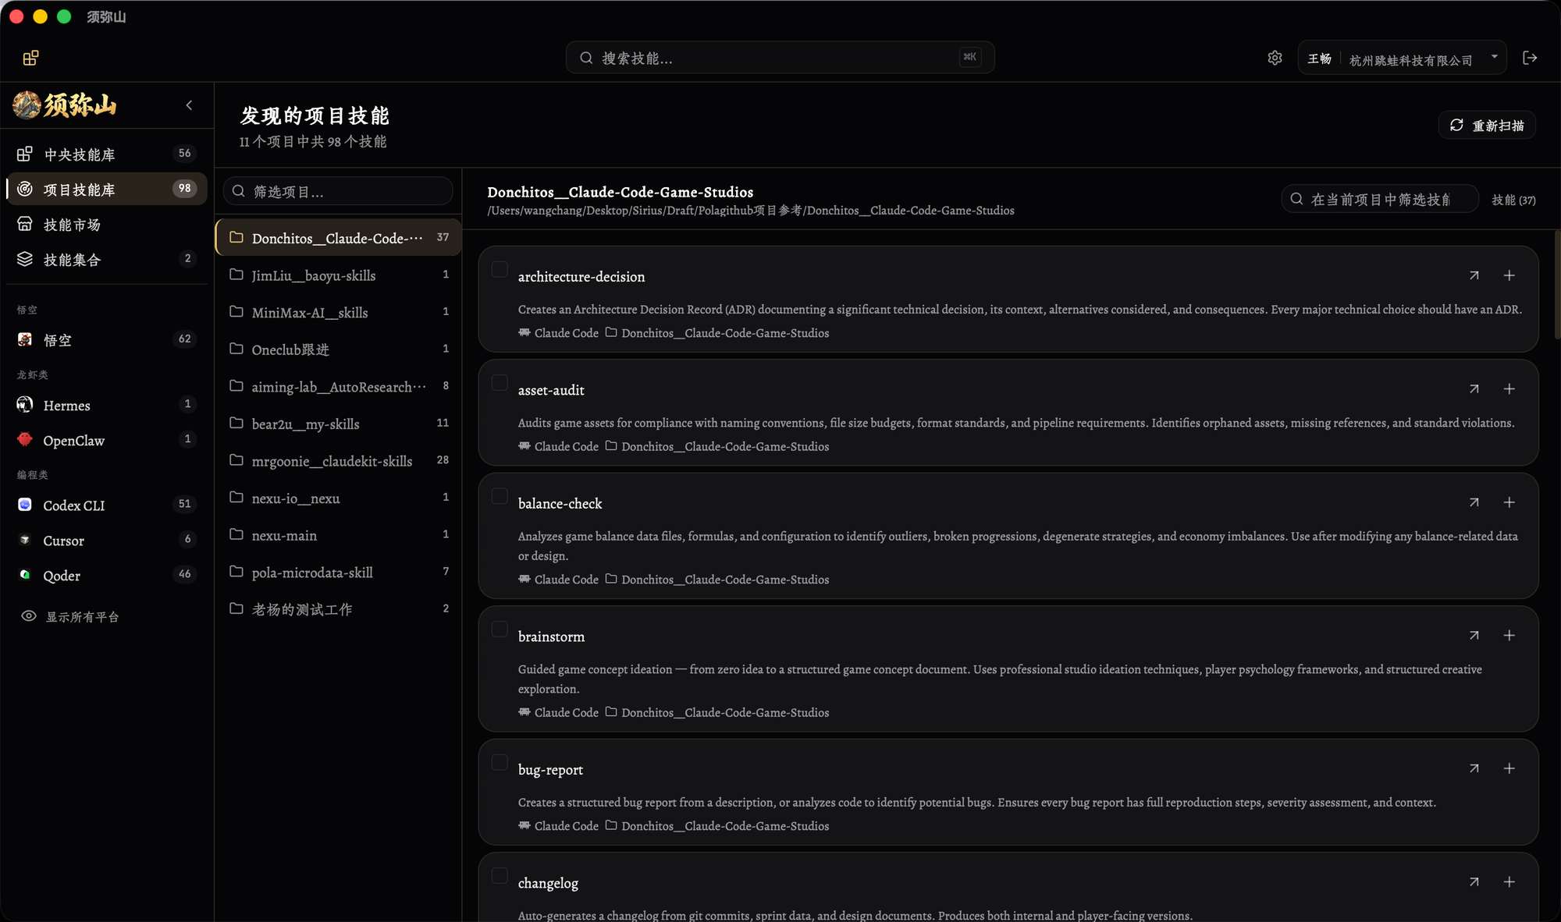This screenshot has height=922, width=1561.
Task: Focus the 筛选项目 filter field
Action: 338,191
